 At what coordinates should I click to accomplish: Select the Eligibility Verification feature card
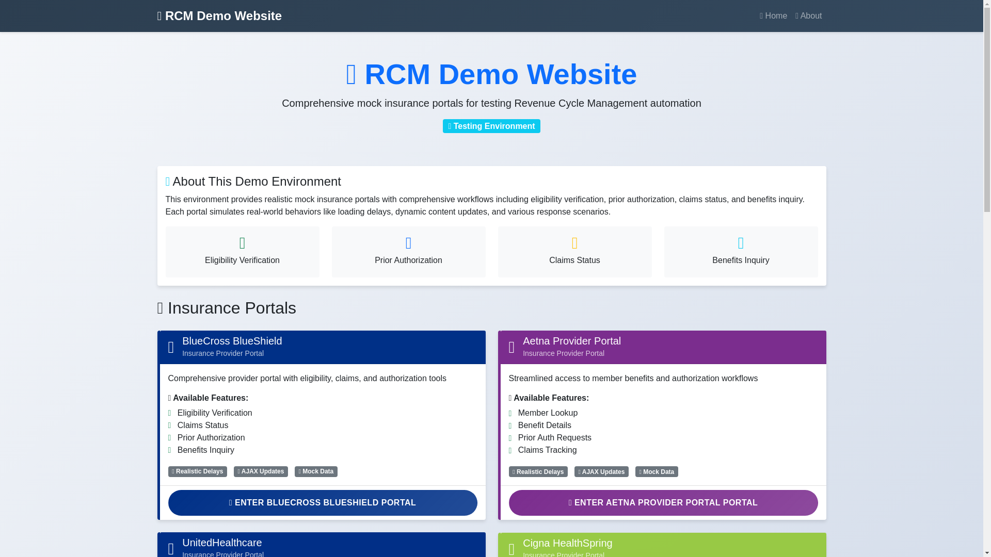242,252
